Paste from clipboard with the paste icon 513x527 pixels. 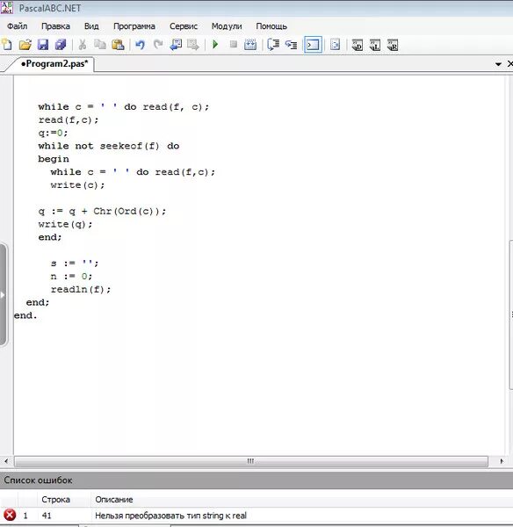tap(118, 45)
